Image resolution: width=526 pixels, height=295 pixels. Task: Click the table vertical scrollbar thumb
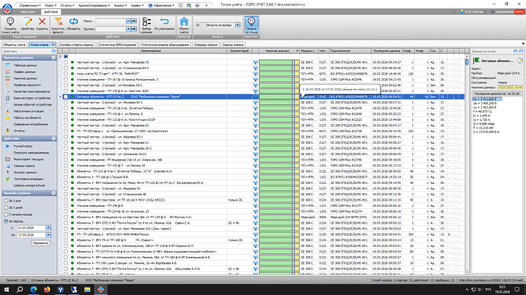(467, 62)
